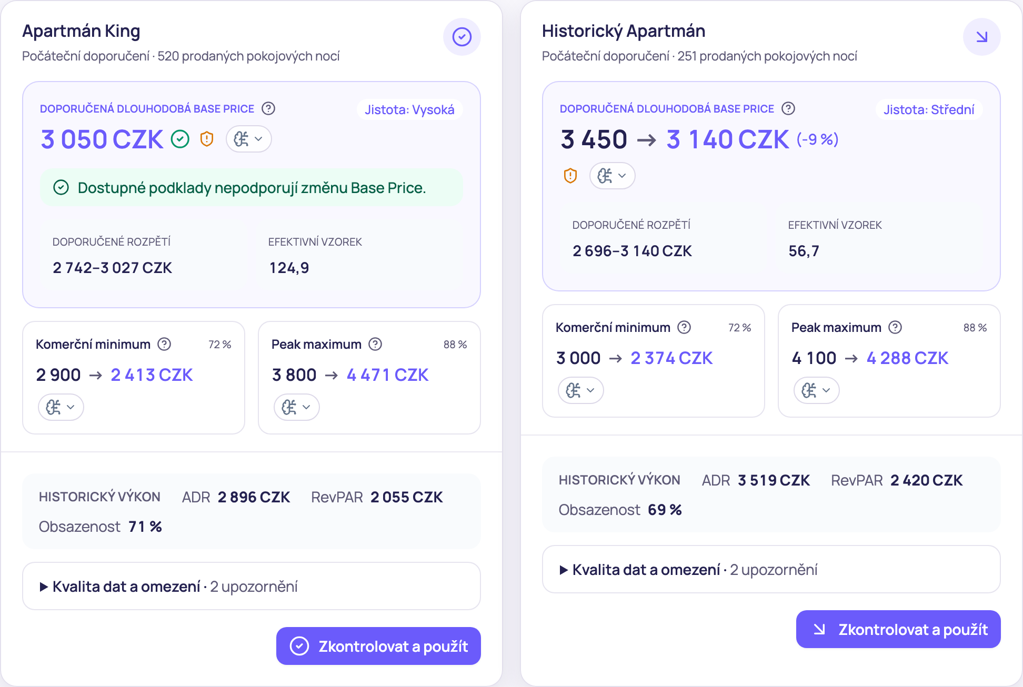Click the arrow status icon on Historický Apartmán
The image size is (1023, 687).
coord(981,37)
